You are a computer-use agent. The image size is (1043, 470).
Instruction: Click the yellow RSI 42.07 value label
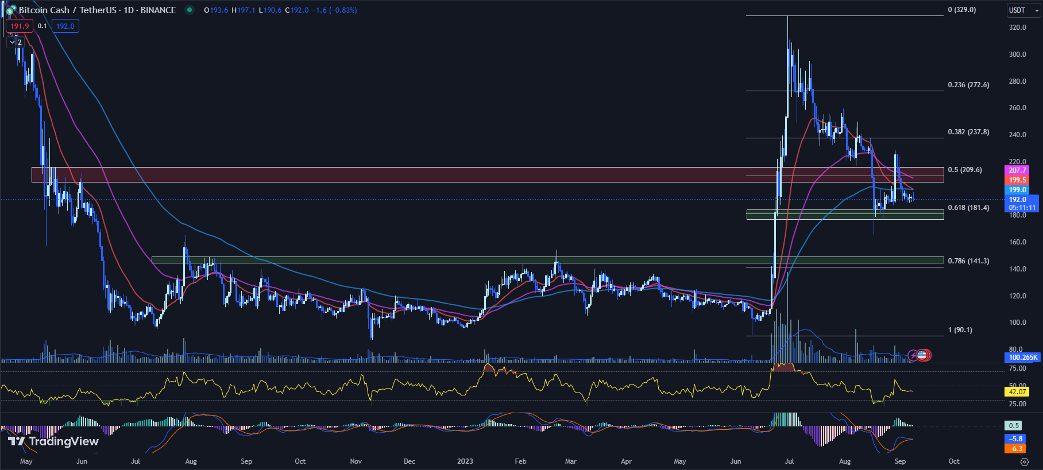(x=1017, y=392)
